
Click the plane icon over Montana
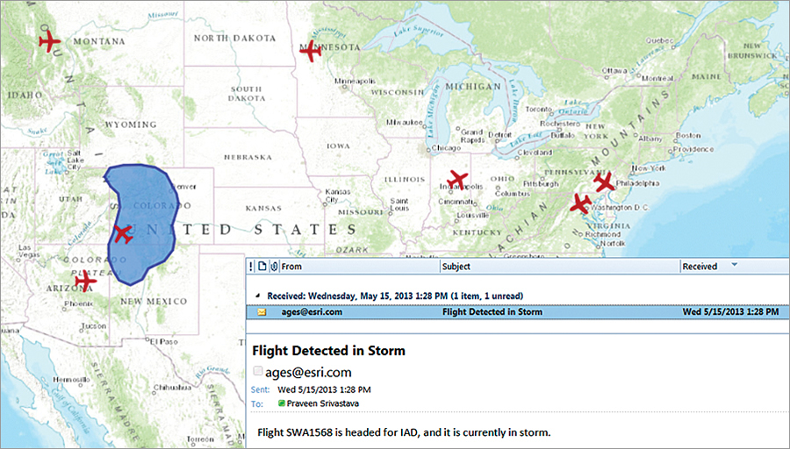coord(50,41)
